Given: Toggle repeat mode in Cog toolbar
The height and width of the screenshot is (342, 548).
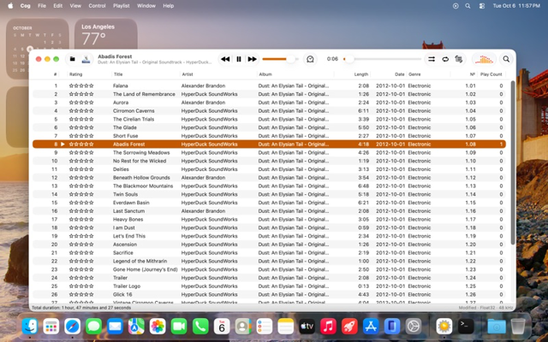Looking at the screenshot, I should (x=445, y=59).
